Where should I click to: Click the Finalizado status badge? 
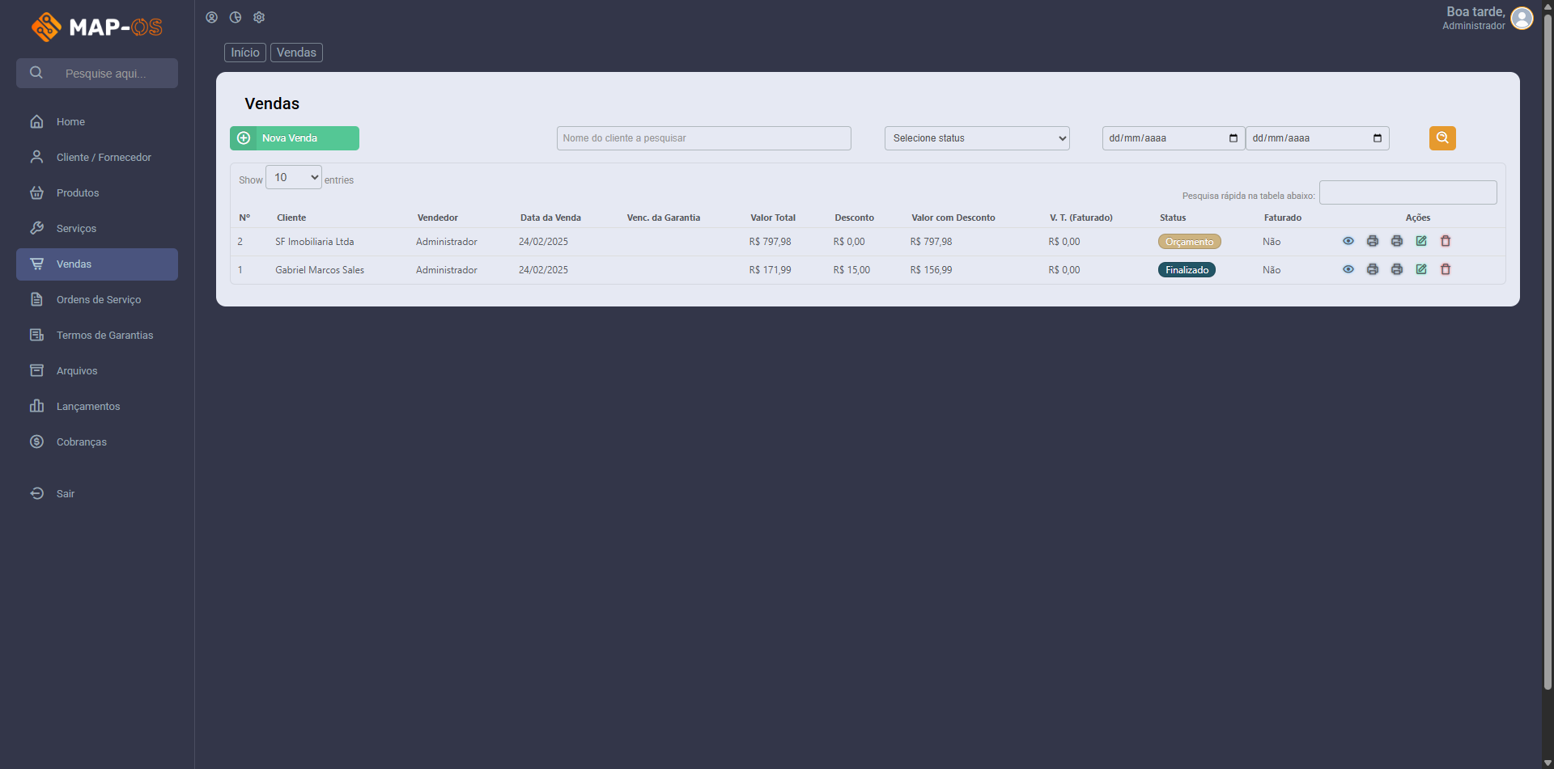point(1187,270)
